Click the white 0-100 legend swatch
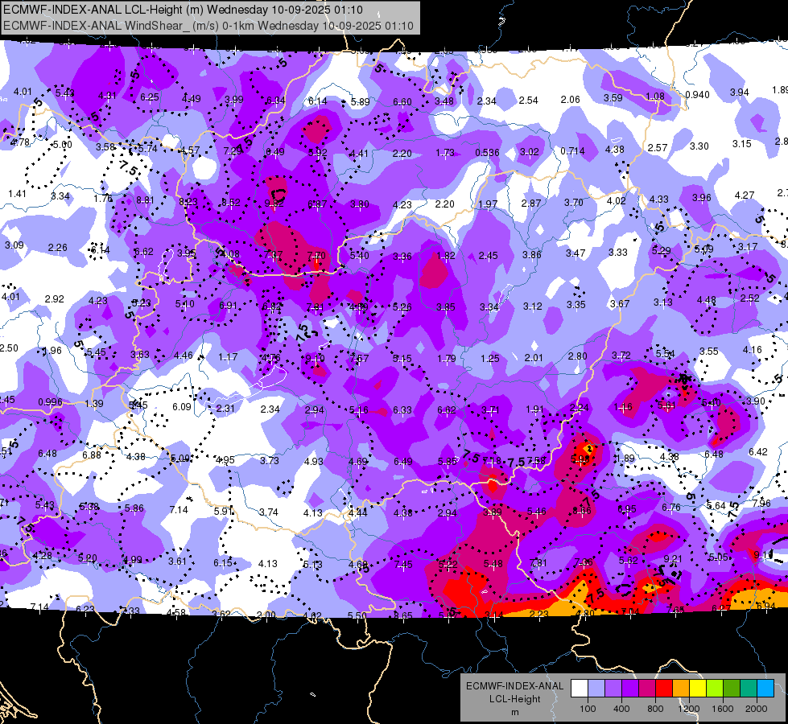788x724 pixels. pyautogui.click(x=580, y=689)
